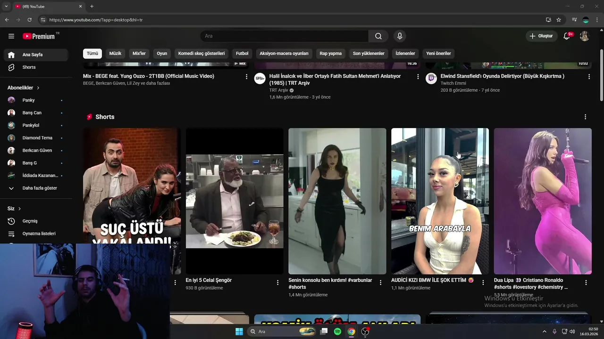Open Spotify from the taskbar

click(x=337, y=331)
